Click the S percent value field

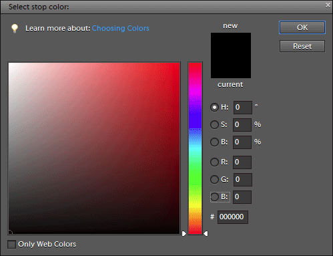pos(242,125)
